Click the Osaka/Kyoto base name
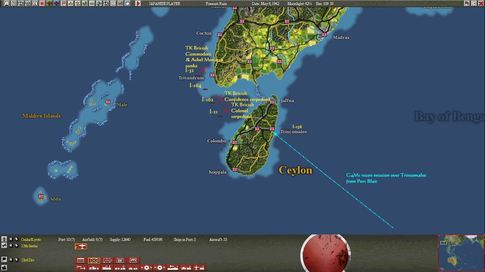This screenshot has width=485, height=272. coord(31,240)
